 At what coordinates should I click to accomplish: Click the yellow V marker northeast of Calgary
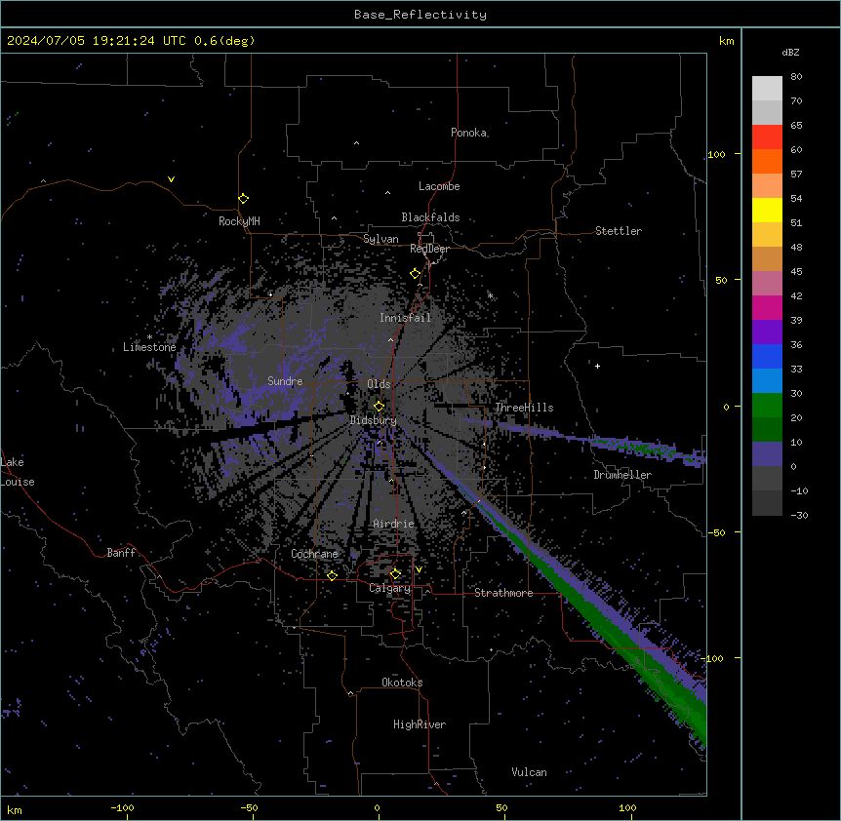click(419, 569)
